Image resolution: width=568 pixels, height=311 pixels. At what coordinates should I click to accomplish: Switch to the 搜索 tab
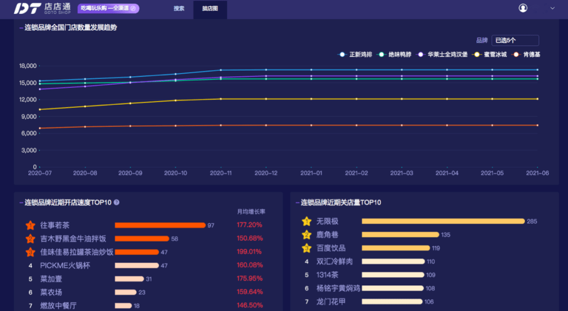click(179, 8)
